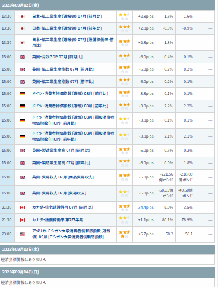Click Canada flag beside 設備稼働率 第2四半期
Screen dimensions: 218x287
22,220
